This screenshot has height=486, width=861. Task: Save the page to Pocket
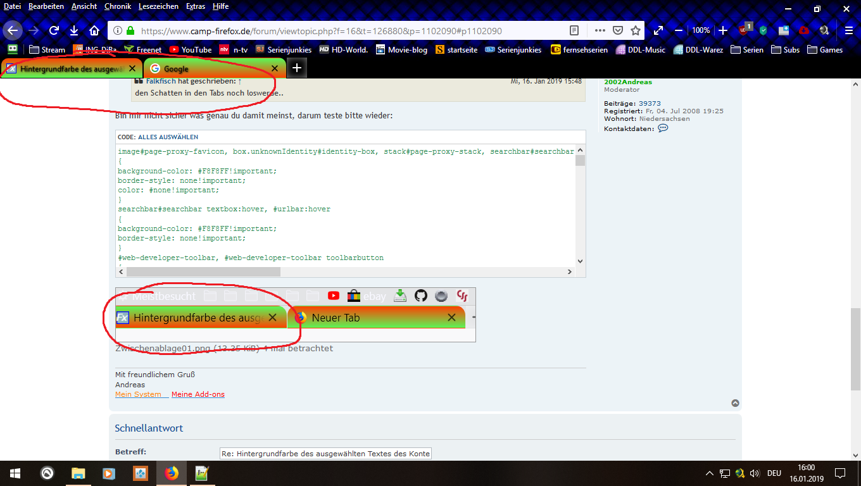pos(618,30)
